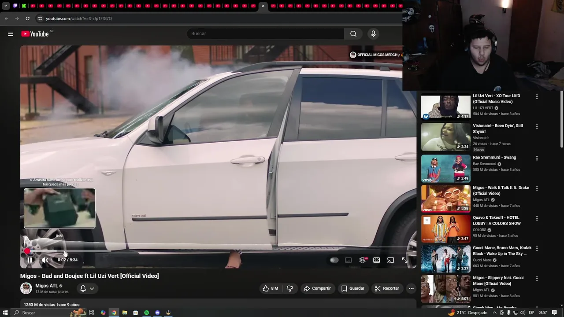Open File Explorer from taskbar
Screen dimensions: 564x317
click(125, 313)
